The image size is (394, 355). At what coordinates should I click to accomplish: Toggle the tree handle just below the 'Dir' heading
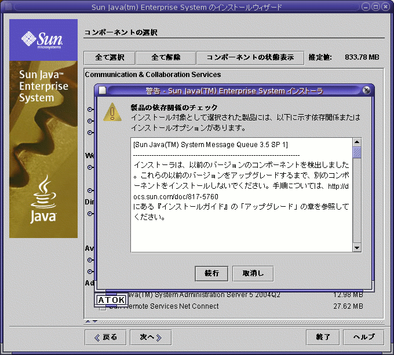(x=90, y=214)
